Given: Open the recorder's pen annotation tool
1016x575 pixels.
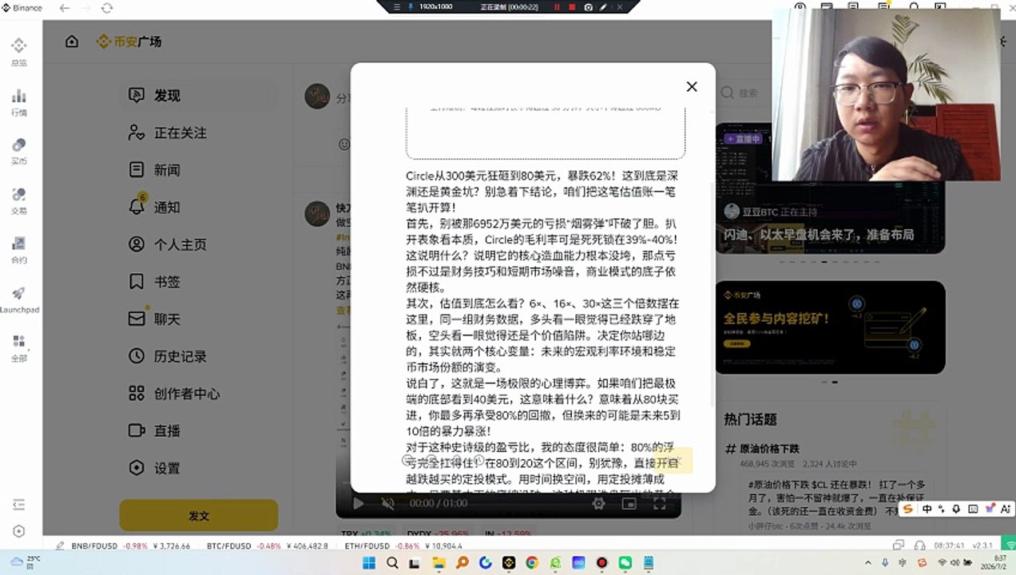Looking at the screenshot, I should 604,6.
